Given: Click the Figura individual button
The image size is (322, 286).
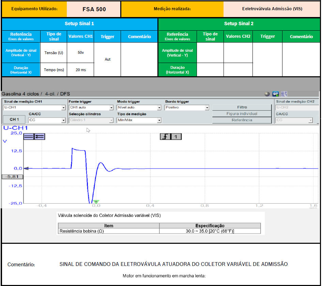Looking at the screenshot, I should pos(242,114).
